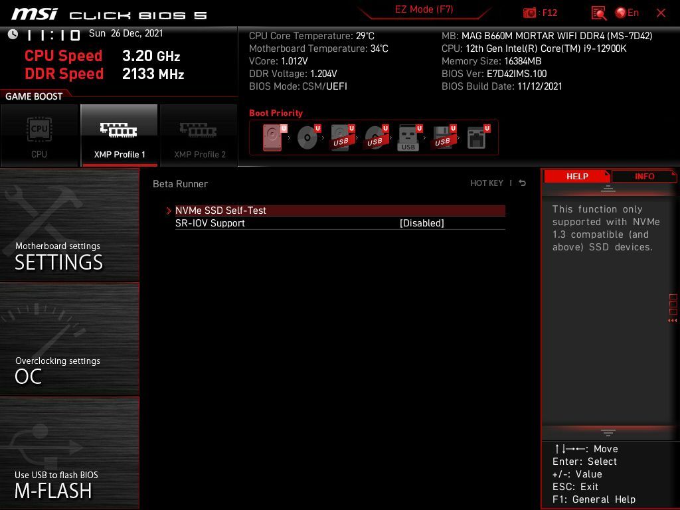This screenshot has width=680, height=510.
Task: Open the HOT KEY list
Action: (487, 183)
